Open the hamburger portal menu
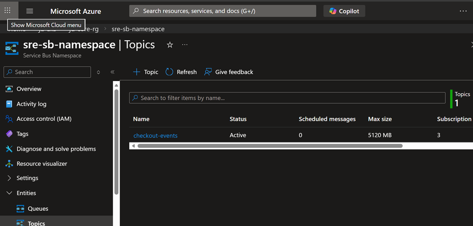Viewport: 473px width, 226px height. coord(30,11)
